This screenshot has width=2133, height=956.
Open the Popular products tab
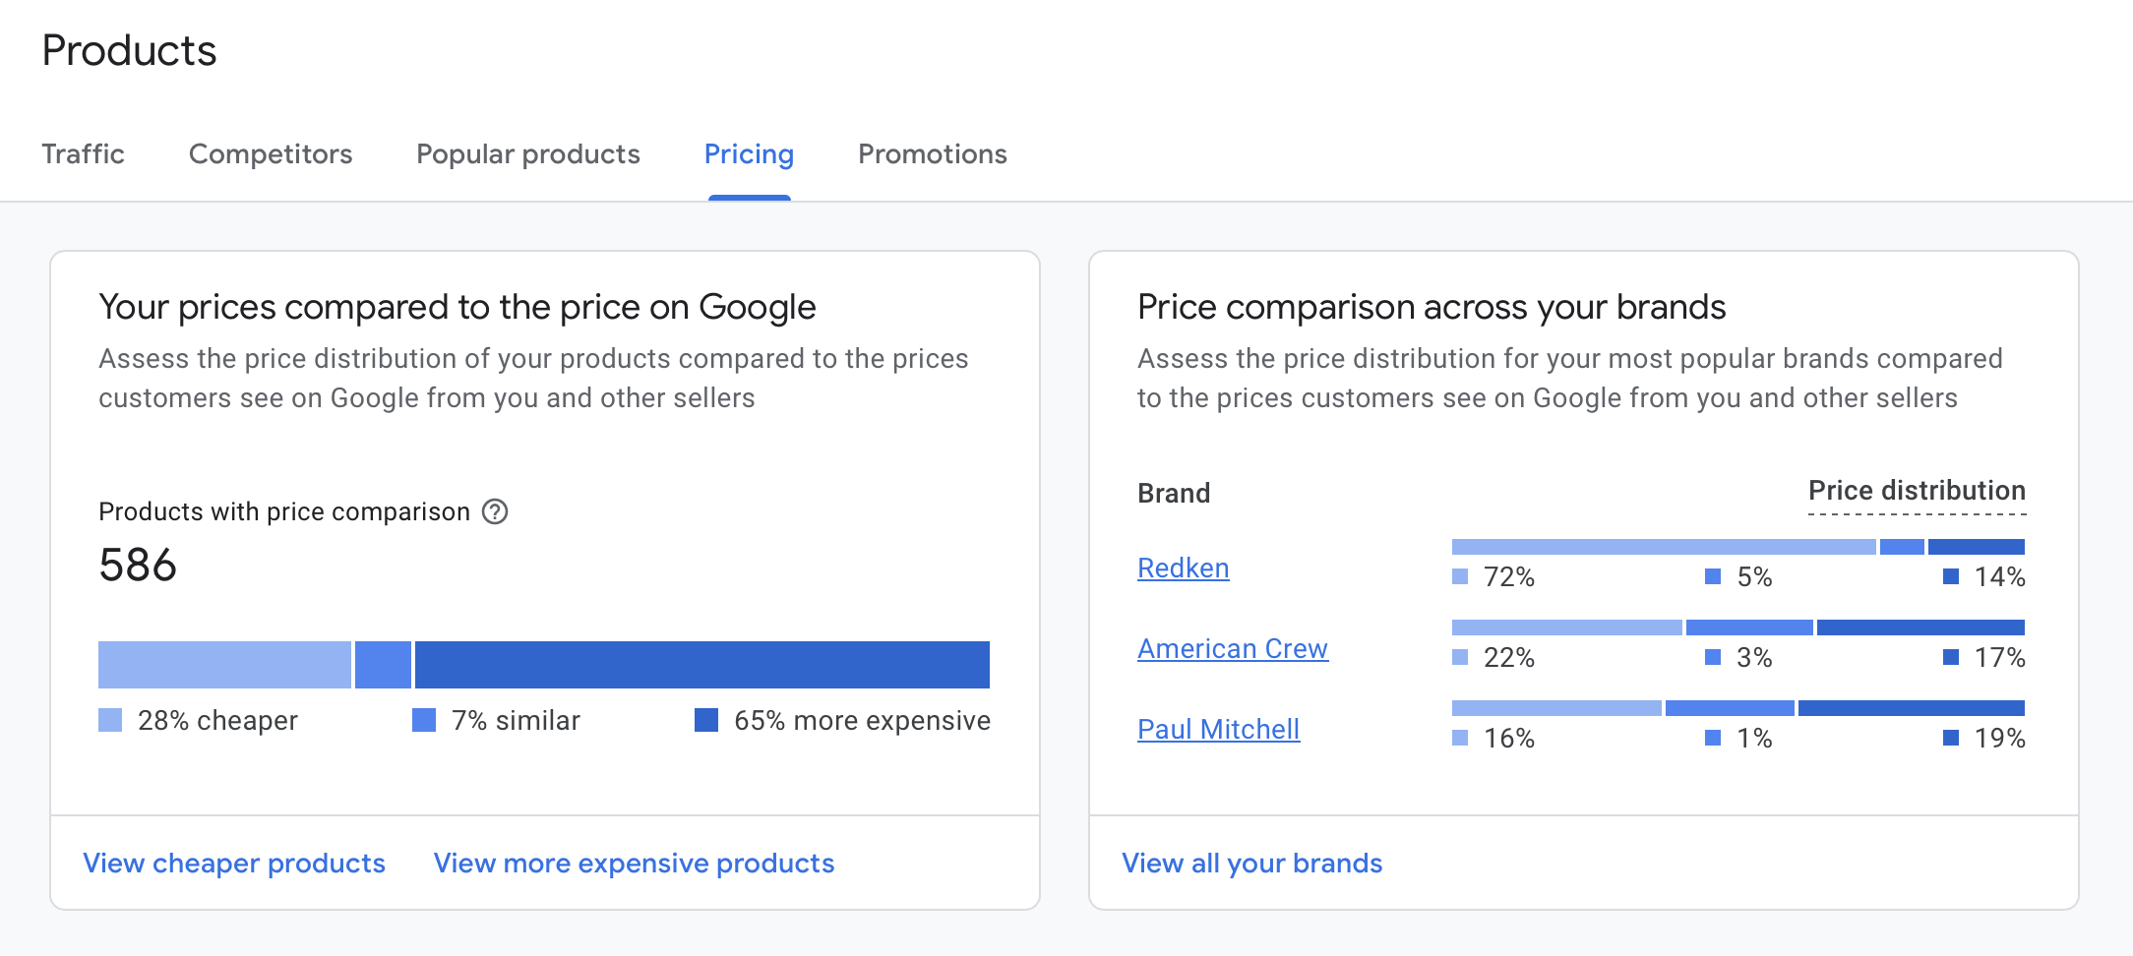[528, 154]
